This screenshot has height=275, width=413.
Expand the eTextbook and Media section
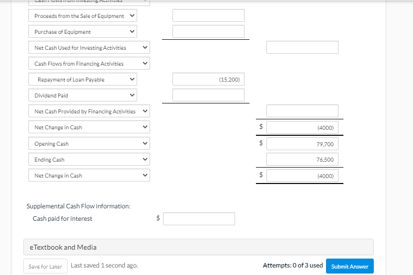(198, 247)
